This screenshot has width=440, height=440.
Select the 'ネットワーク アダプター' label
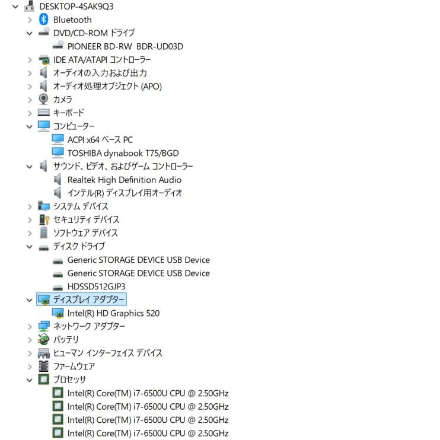(x=89, y=326)
